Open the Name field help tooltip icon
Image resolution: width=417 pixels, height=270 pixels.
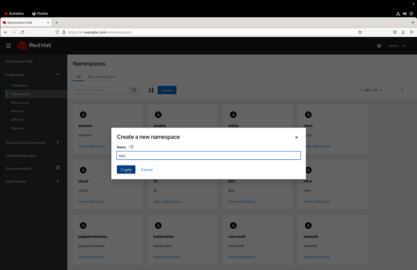click(131, 147)
